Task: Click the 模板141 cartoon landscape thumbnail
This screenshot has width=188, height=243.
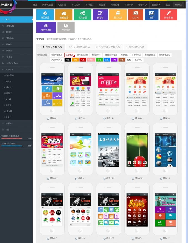Action: click(80, 150)
